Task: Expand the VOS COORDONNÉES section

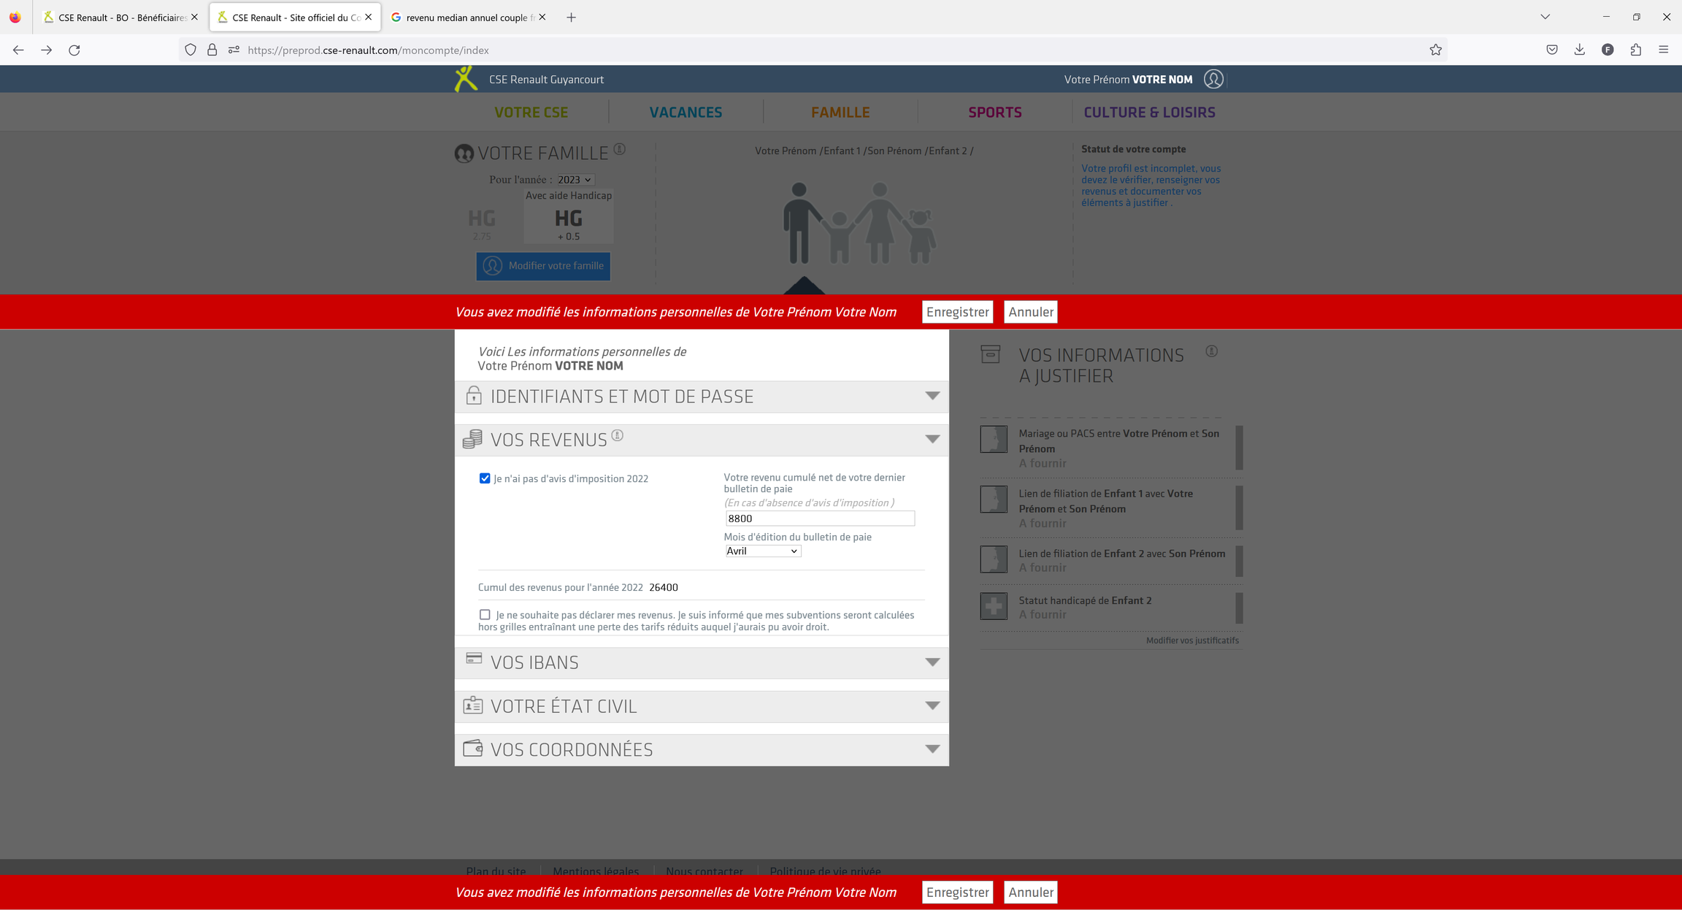Action: pyautogui.click(x=702, y=749)
